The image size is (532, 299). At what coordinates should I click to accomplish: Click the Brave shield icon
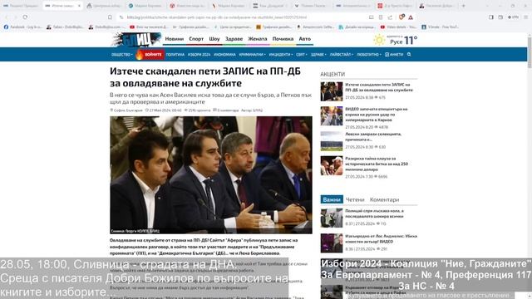click(401, 17)
